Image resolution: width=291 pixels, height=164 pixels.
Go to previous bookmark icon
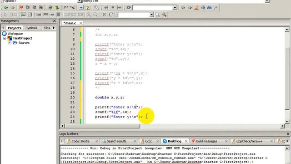28,8
